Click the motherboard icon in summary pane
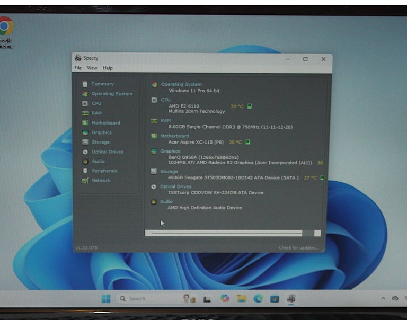 (154, 136)
